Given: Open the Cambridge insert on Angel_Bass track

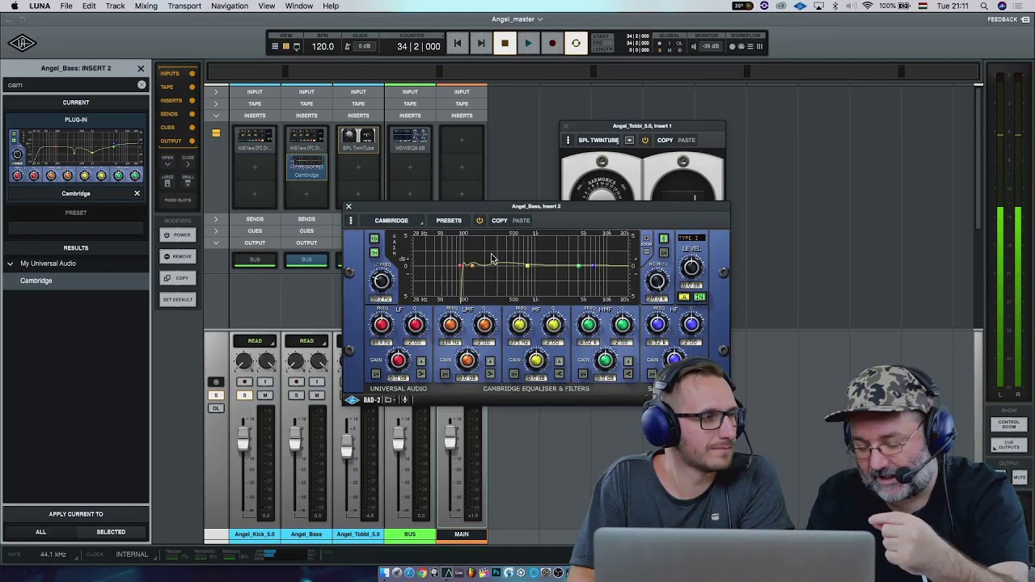Looking at the screenshot, I should [x=306, y=167].
